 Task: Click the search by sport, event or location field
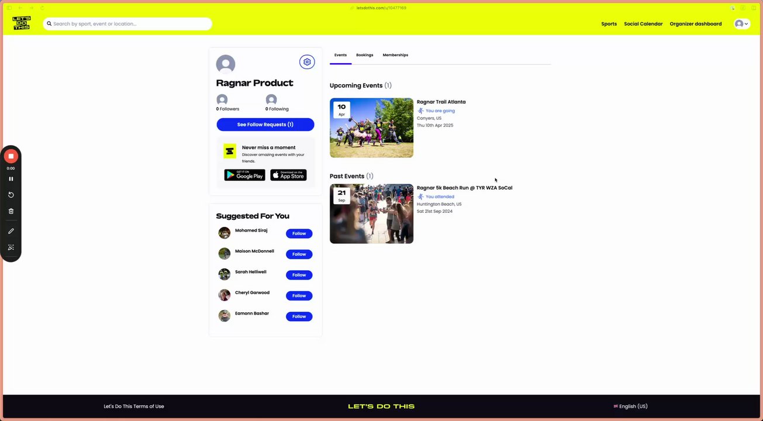[x=127, y=24]
